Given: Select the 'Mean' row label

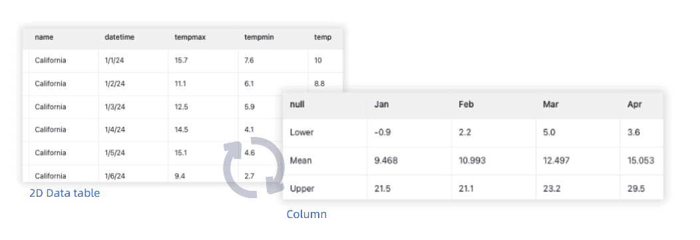Looking at the screenshot, I should [301, 161].
